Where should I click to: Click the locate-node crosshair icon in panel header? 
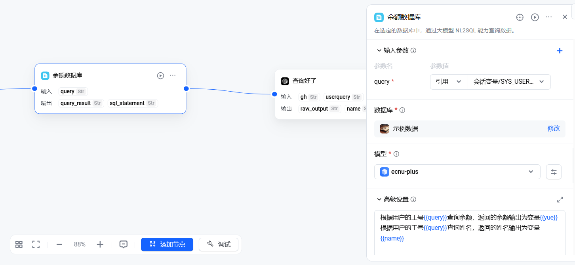(520, 17)
